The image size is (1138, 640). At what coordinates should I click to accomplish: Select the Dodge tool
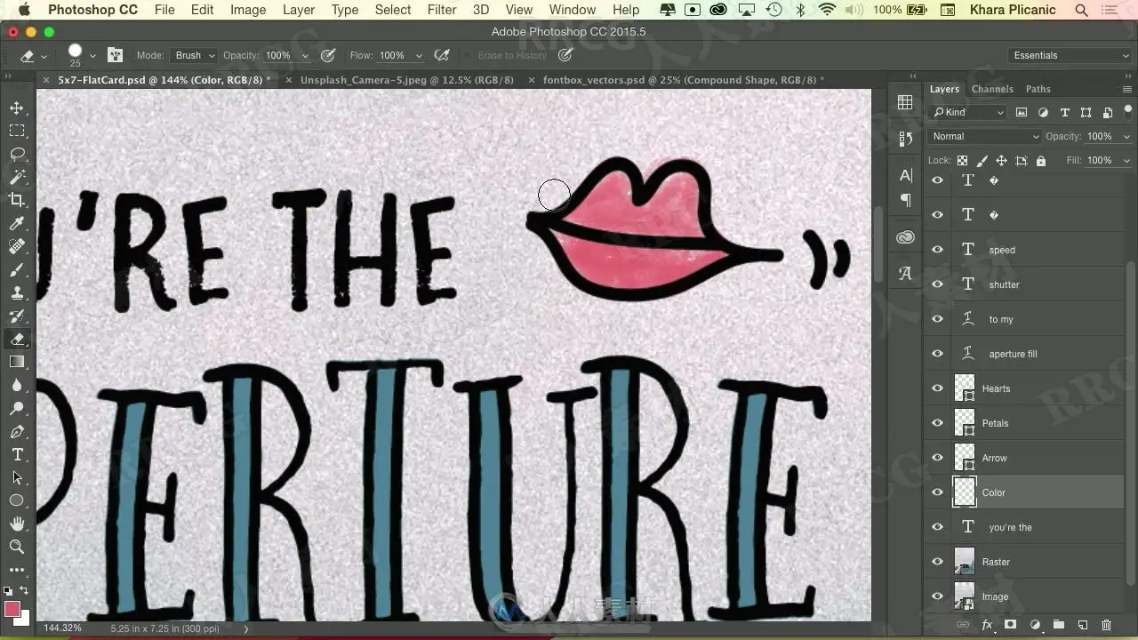(x=17, y=408)
